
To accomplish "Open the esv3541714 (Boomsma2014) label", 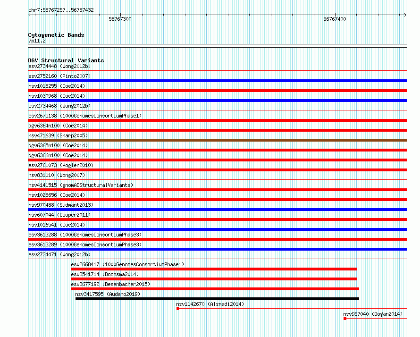I will point(105,274).
